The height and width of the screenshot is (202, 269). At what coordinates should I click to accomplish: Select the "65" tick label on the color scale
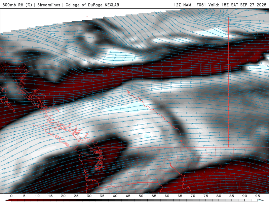tap(180, 196)
